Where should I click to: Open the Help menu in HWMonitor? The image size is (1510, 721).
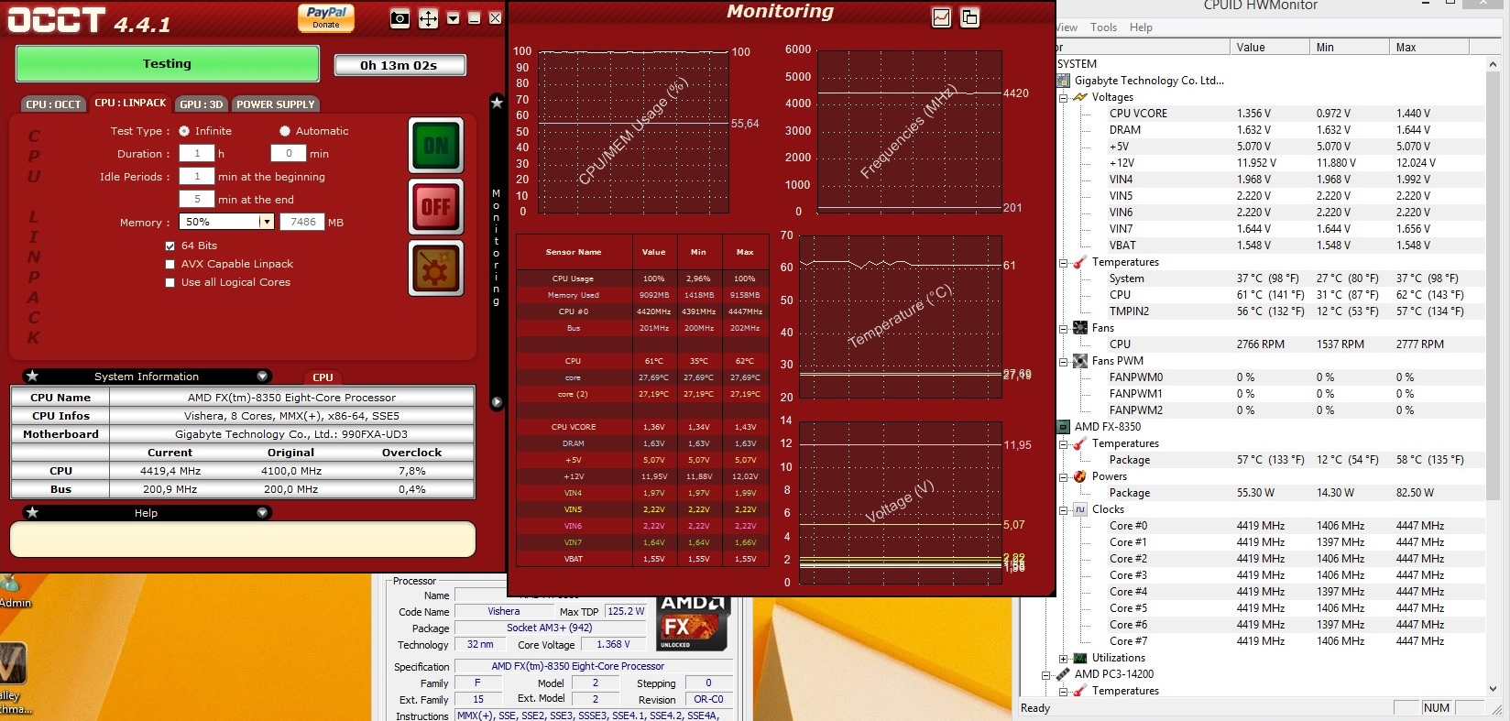coord(1141,27)
